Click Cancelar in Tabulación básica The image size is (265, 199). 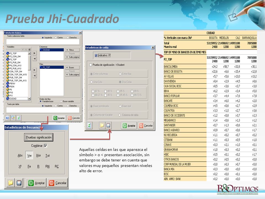(74, 118)
